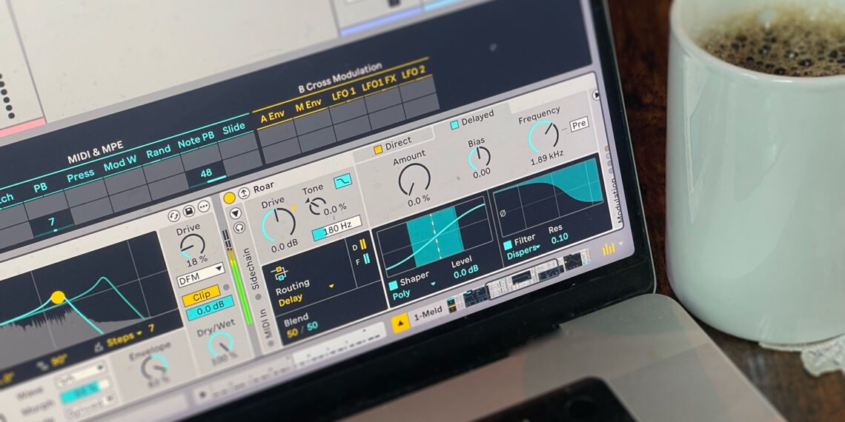Click the hot-swap preset circular arrows icon

coord(174,215)
